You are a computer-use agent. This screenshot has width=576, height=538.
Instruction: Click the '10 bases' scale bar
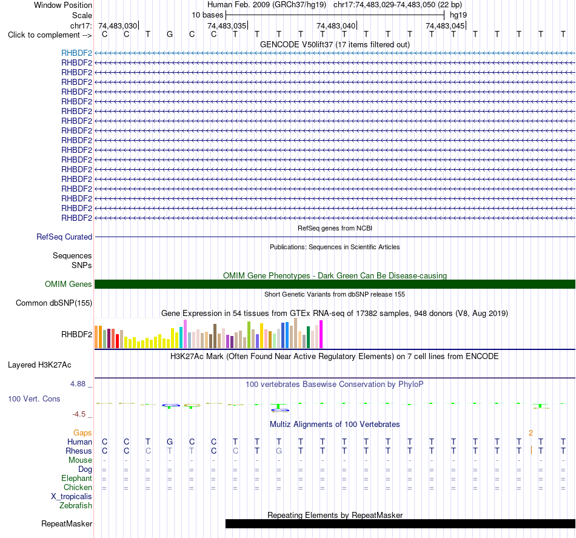coord(335,15)
